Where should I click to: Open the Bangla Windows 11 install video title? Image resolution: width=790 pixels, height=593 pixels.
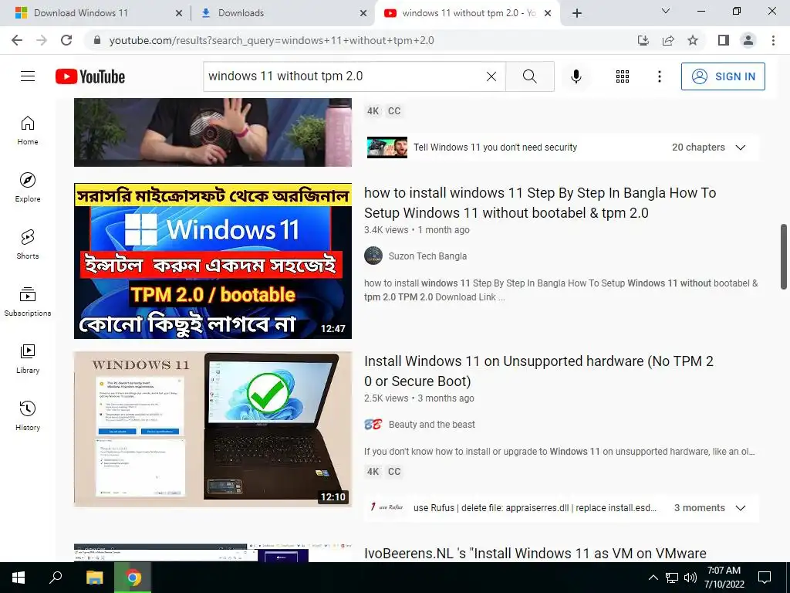(540, 203)
